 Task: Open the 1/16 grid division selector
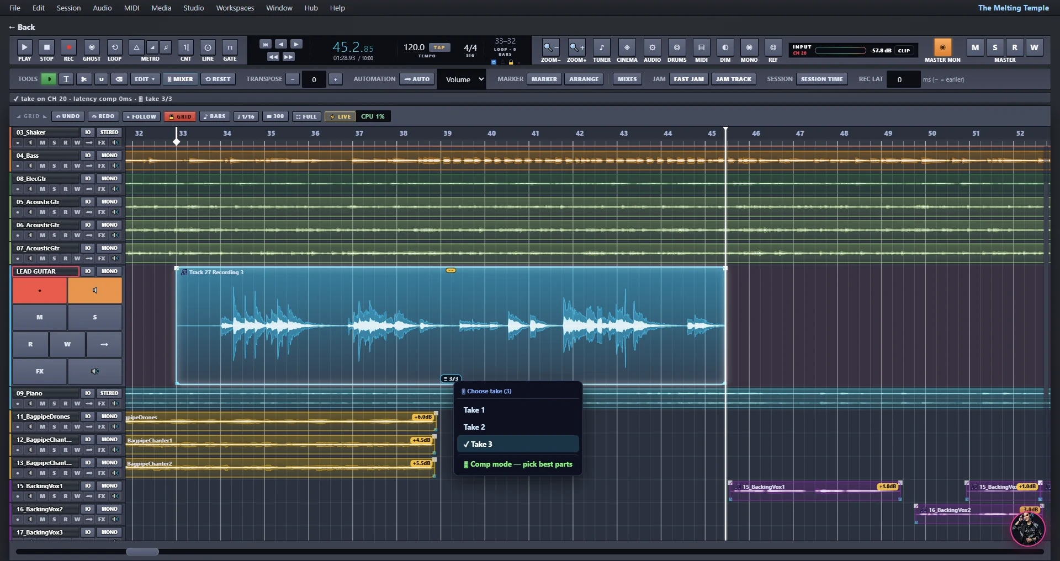pyautogui.click(x=246, y=116)
